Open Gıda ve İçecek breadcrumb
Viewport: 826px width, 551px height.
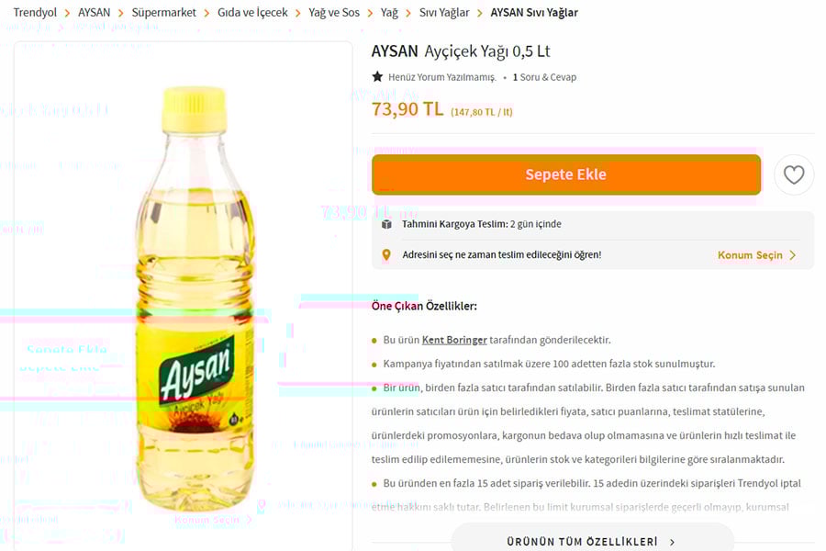(x=252, y=12)
